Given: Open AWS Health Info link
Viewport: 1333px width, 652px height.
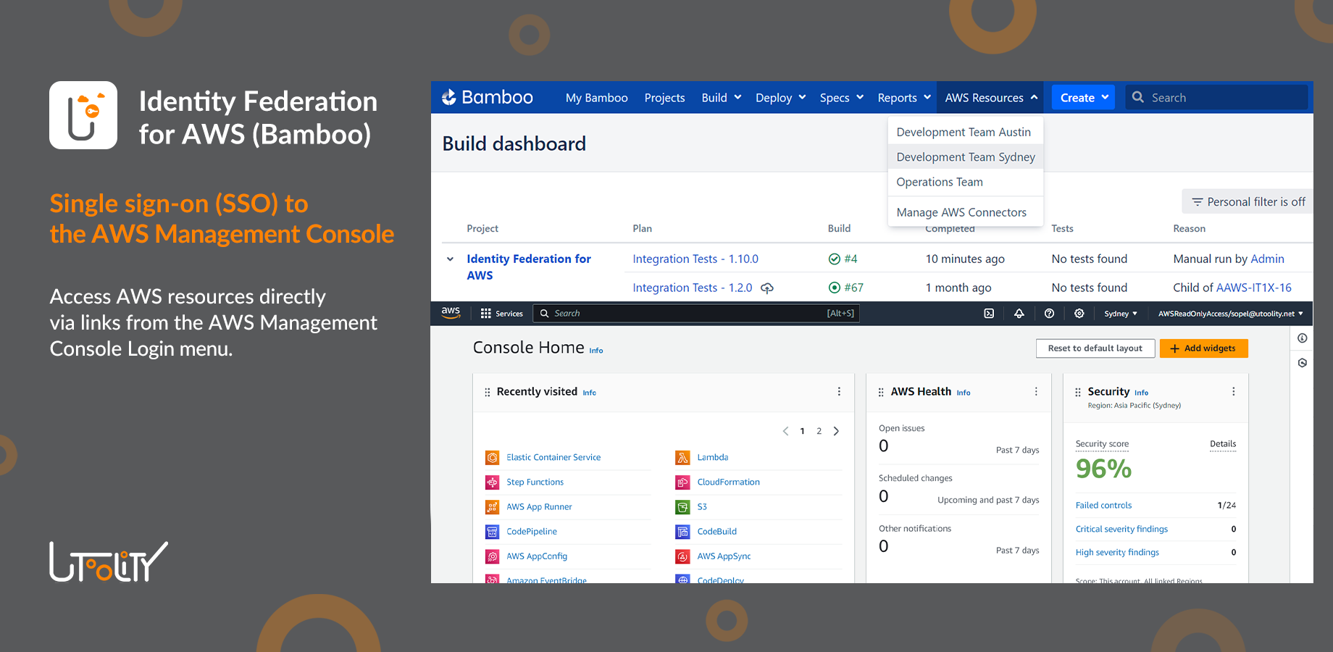Looking at the screenshot, I should click(x=963, y=393).
